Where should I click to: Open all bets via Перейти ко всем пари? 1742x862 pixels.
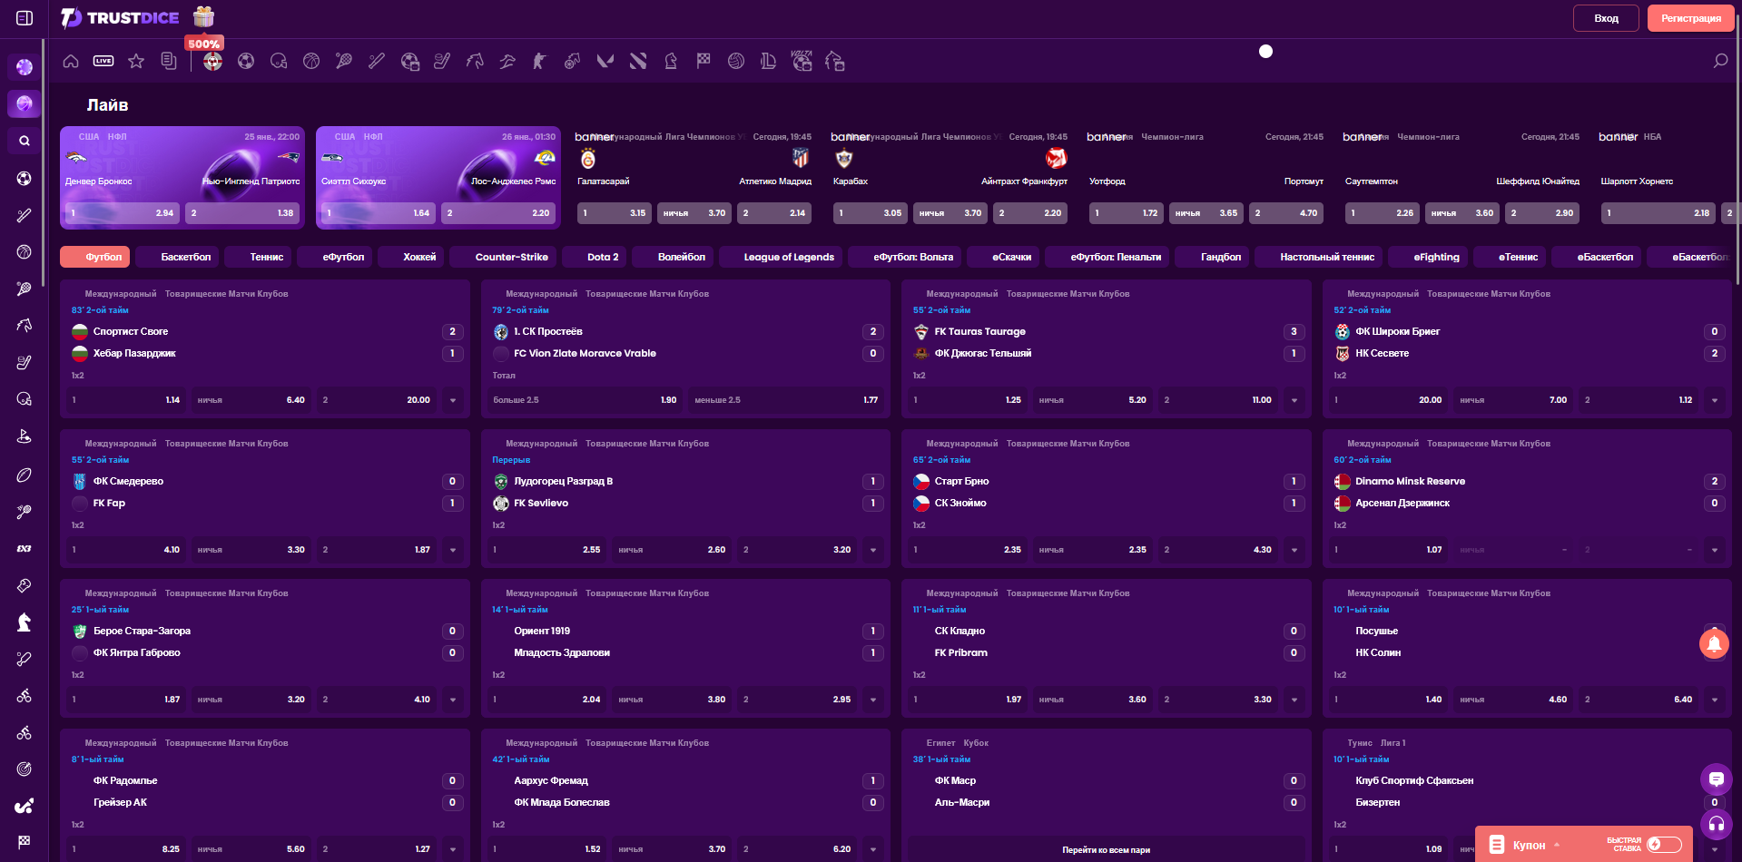[1105, 849]
